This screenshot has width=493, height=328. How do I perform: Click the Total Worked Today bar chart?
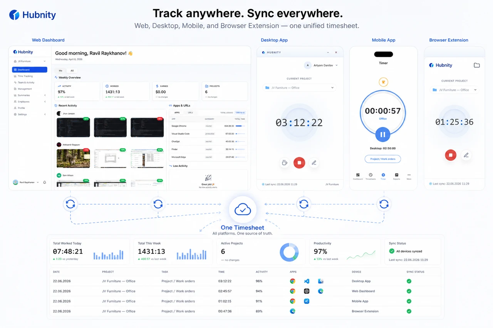point(108,255)
